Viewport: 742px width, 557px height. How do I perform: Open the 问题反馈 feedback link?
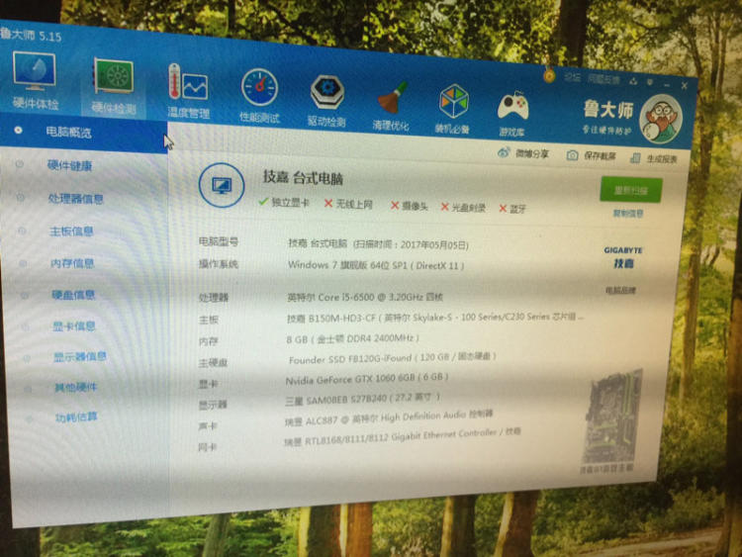click(x=603, y=79)
